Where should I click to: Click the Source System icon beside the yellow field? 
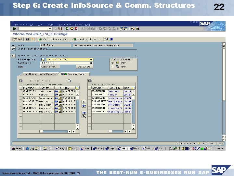[43, 59]
